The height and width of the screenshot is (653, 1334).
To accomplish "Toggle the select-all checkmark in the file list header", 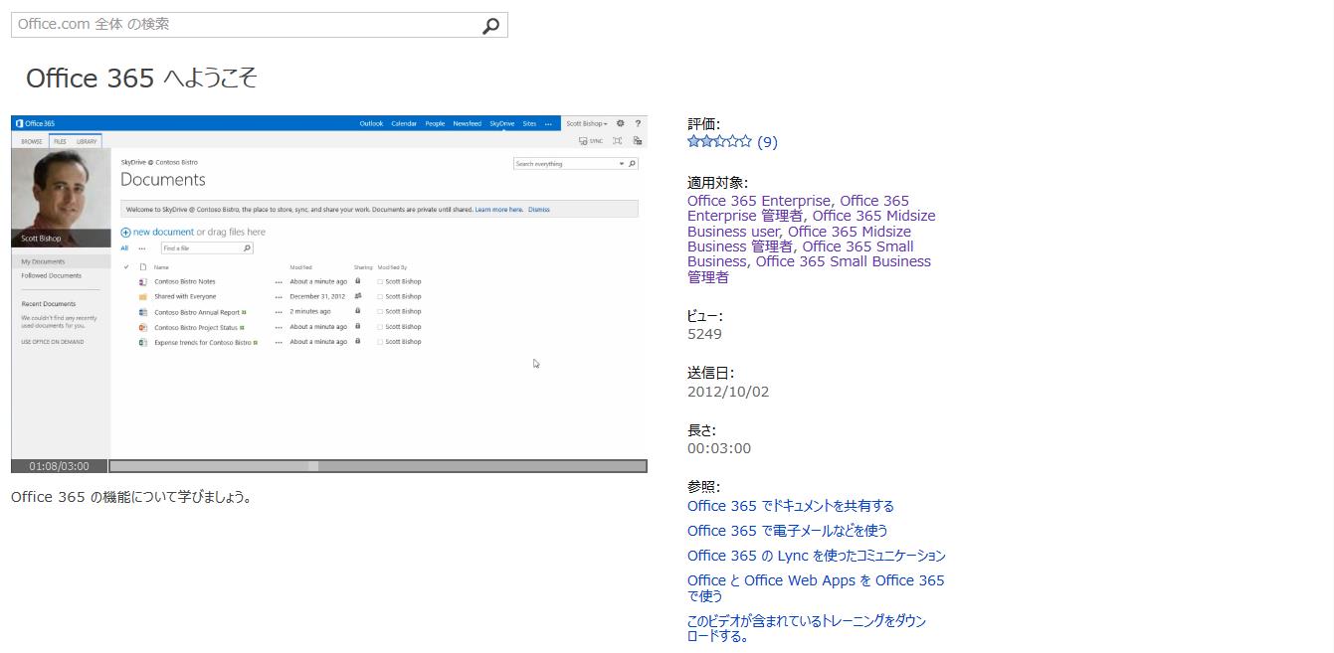I will tap(126, 266).
